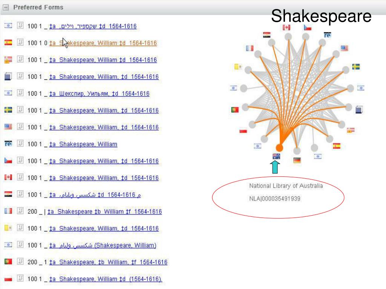Image resolution: width=386 pixels, height=289 pixels.
Task: Click the United States flag in the graph
Action: pyautogui.click(x=344, y=48)
